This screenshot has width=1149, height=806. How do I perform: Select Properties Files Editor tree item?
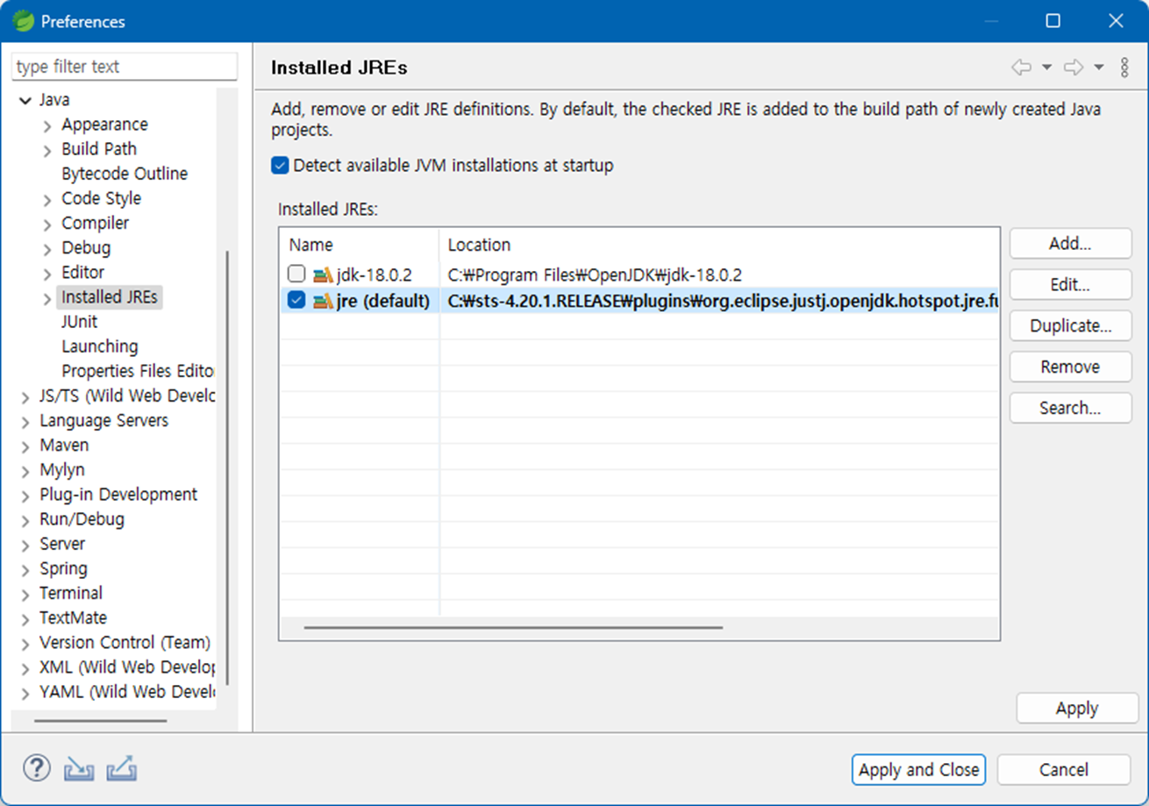tap(138, 371)
